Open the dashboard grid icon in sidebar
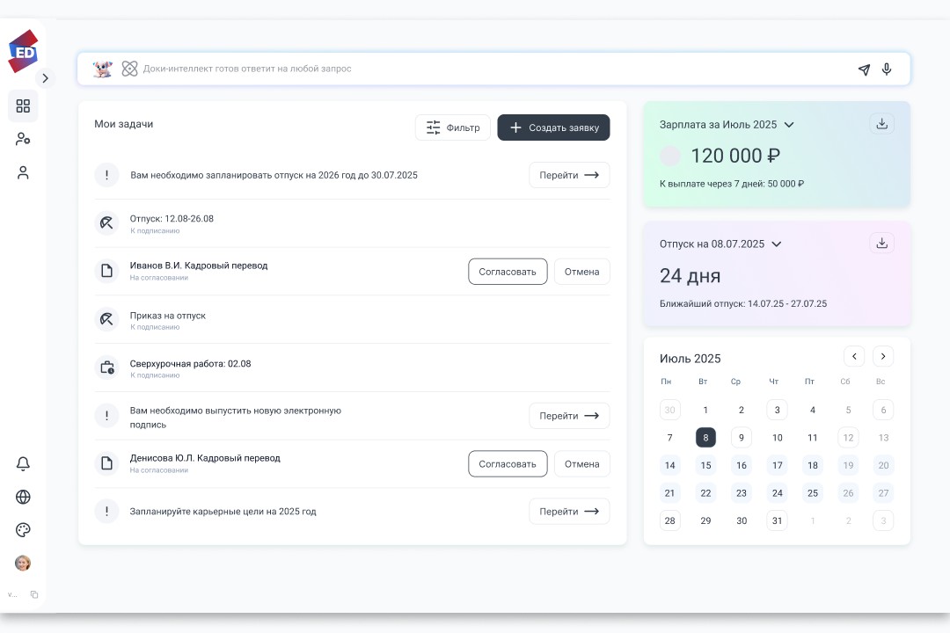This screenshot has width=950, height=633. coord(23,106)
